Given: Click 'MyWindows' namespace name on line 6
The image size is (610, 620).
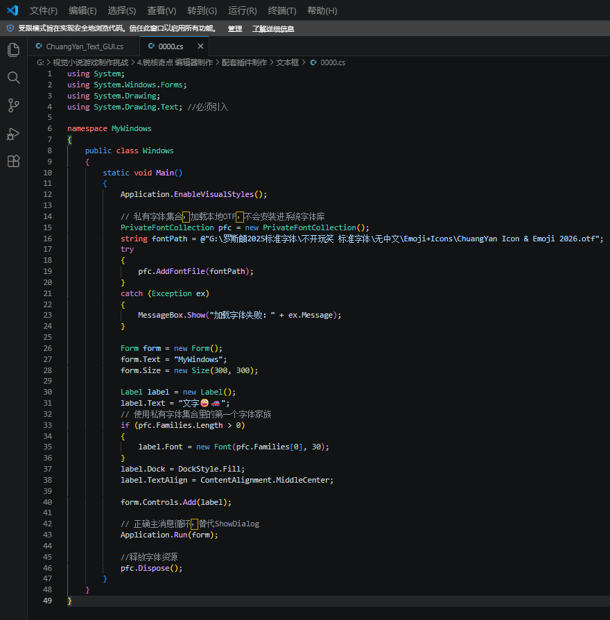Looking at the screenshot, I should [131, 128].
